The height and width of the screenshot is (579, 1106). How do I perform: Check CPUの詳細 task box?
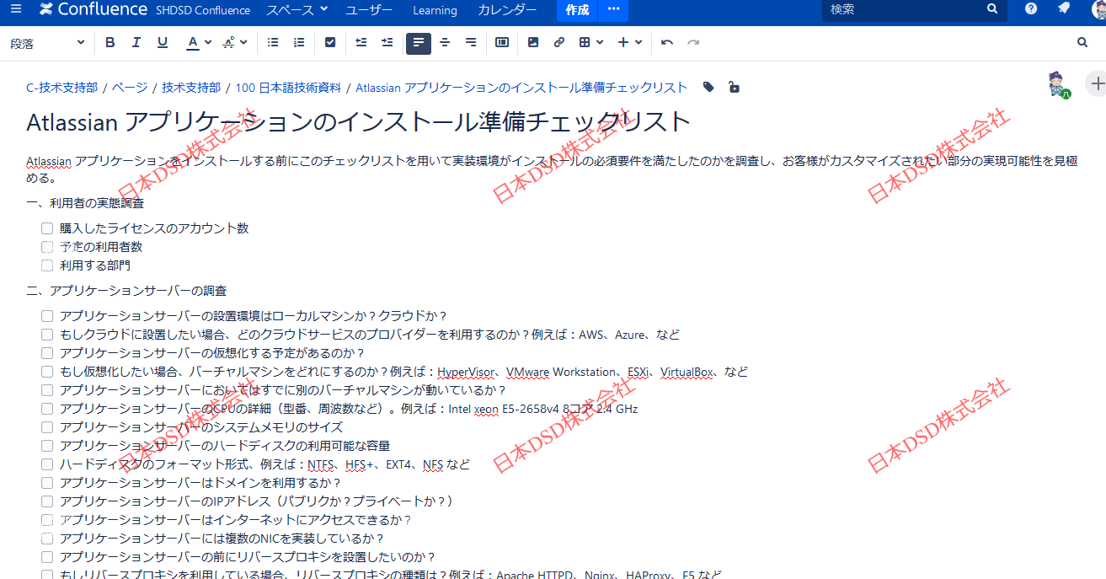click(47, 409)
